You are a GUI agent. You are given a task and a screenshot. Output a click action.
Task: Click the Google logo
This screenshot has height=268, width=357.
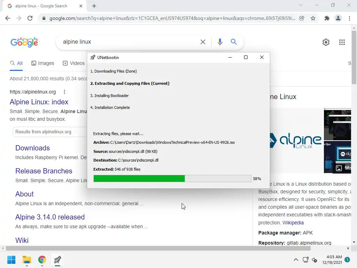click(24, 42)
